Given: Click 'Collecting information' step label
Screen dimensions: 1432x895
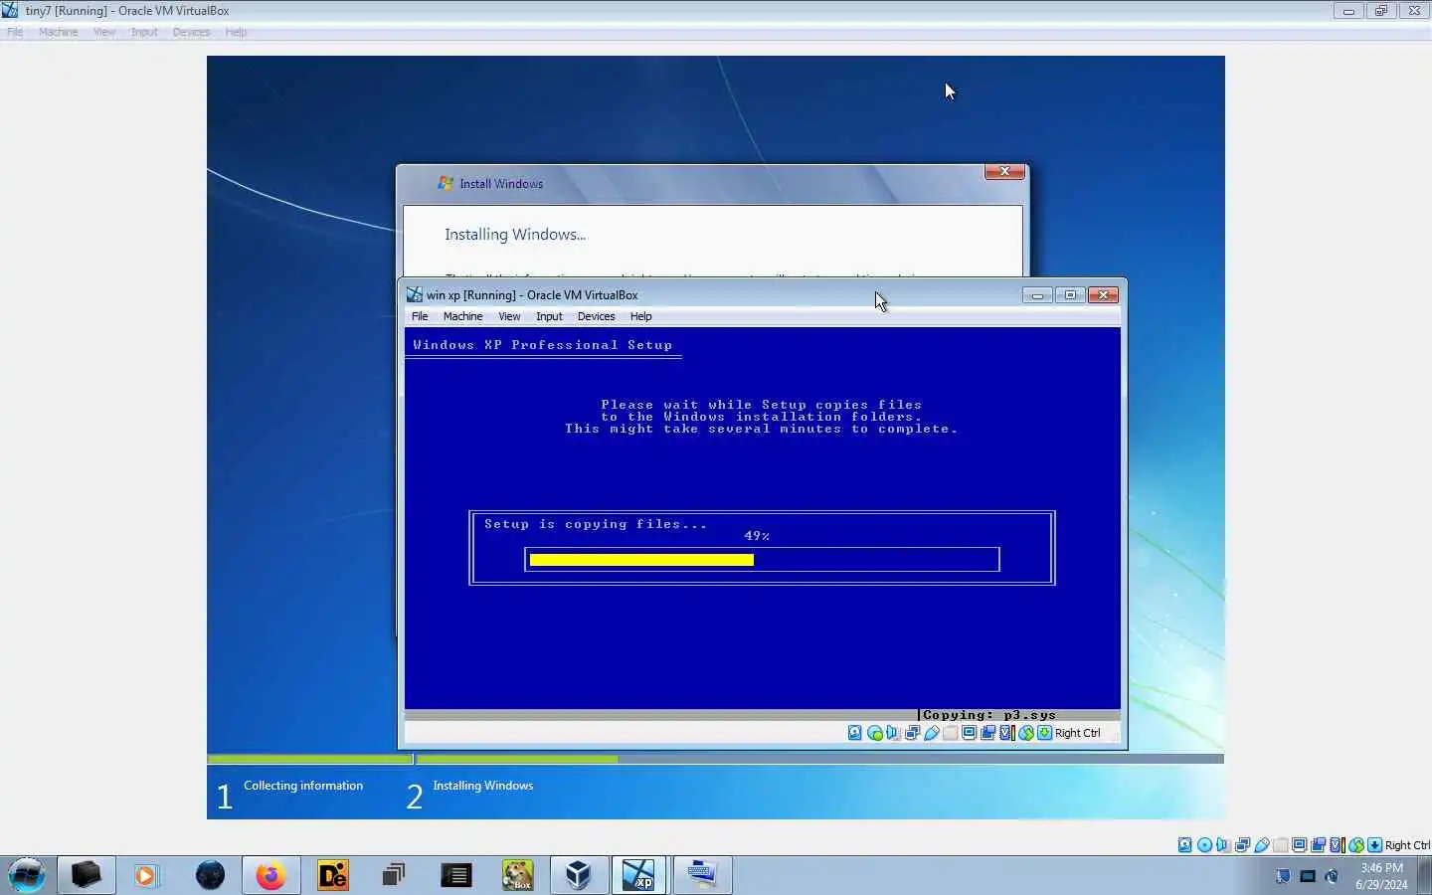Looking at the screenshot, I should tap(303, 786).
